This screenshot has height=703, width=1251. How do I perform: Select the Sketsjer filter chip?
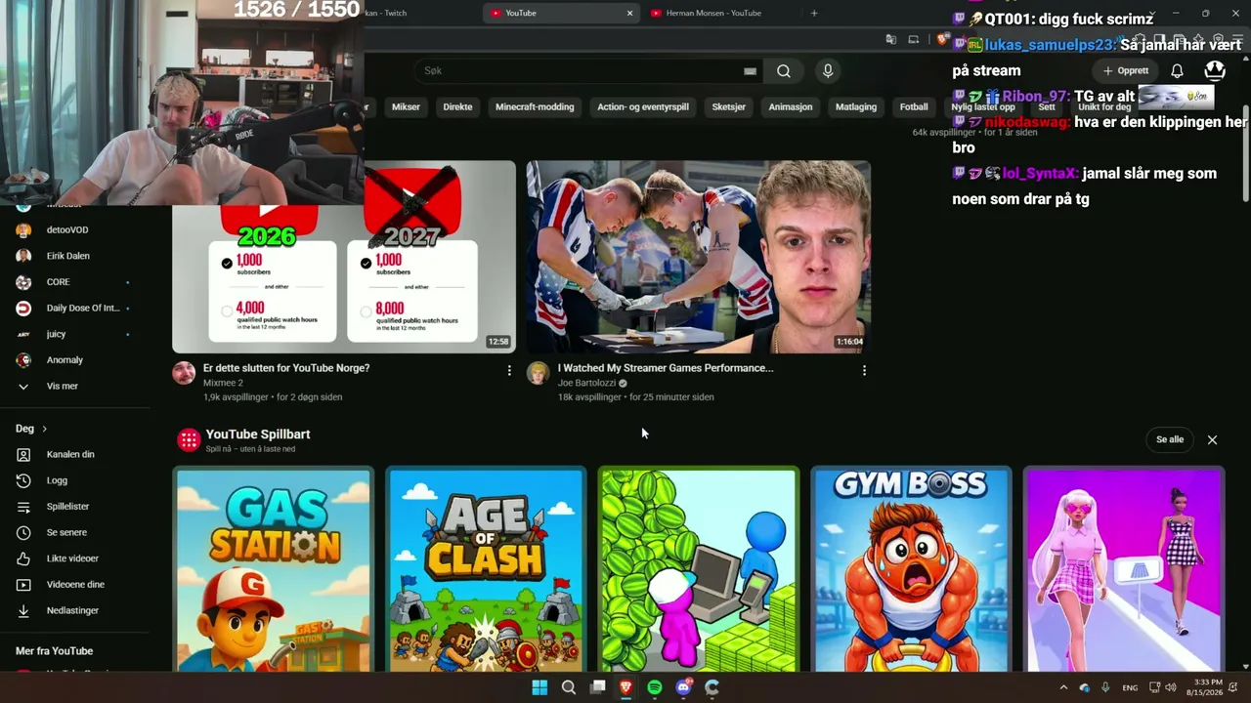pos(728,107)
